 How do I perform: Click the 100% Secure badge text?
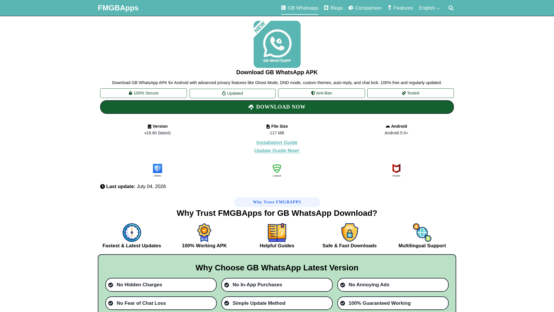(x=146, y=93)
